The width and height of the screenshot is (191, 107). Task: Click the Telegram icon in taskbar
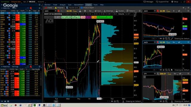54,105
